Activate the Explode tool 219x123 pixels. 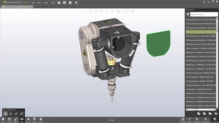point(15,120)
